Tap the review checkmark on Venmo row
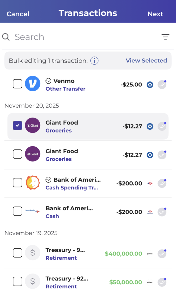Screen dimensions: 176x293 [162, 85]
